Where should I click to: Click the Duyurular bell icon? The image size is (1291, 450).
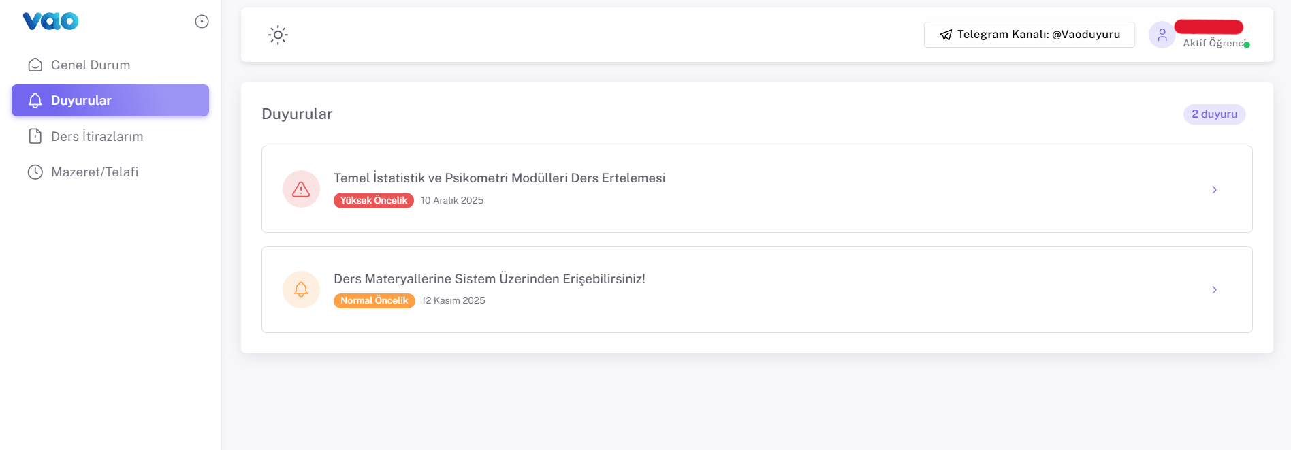tap(35, 101)
